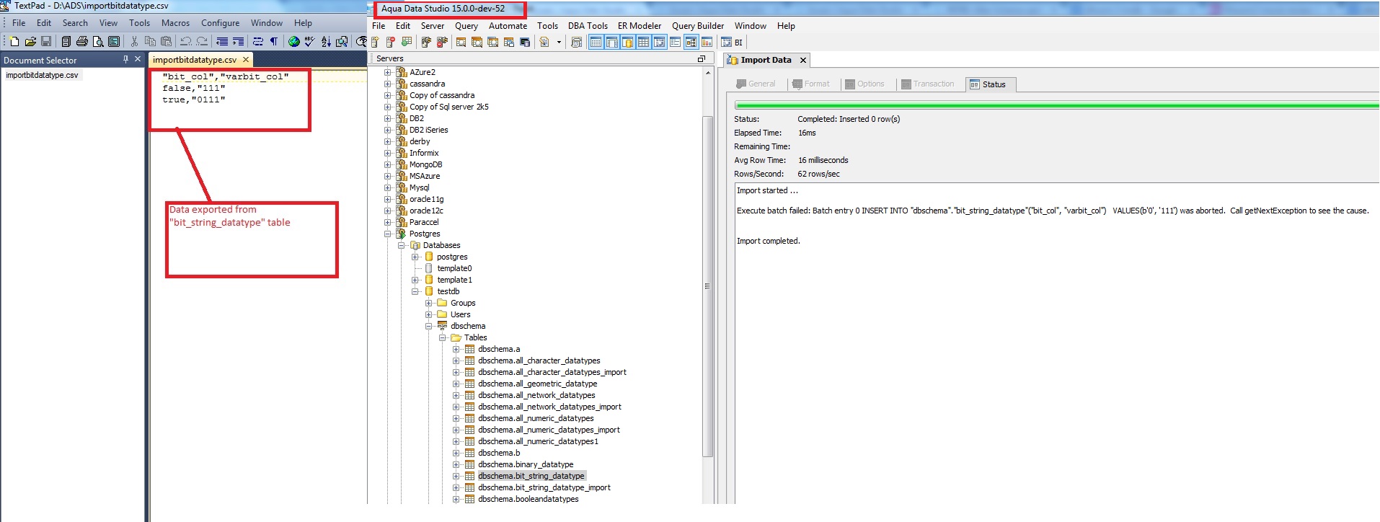Run spell check via ABC checkmark icon

pyautogui.click(x=310, y=42)
